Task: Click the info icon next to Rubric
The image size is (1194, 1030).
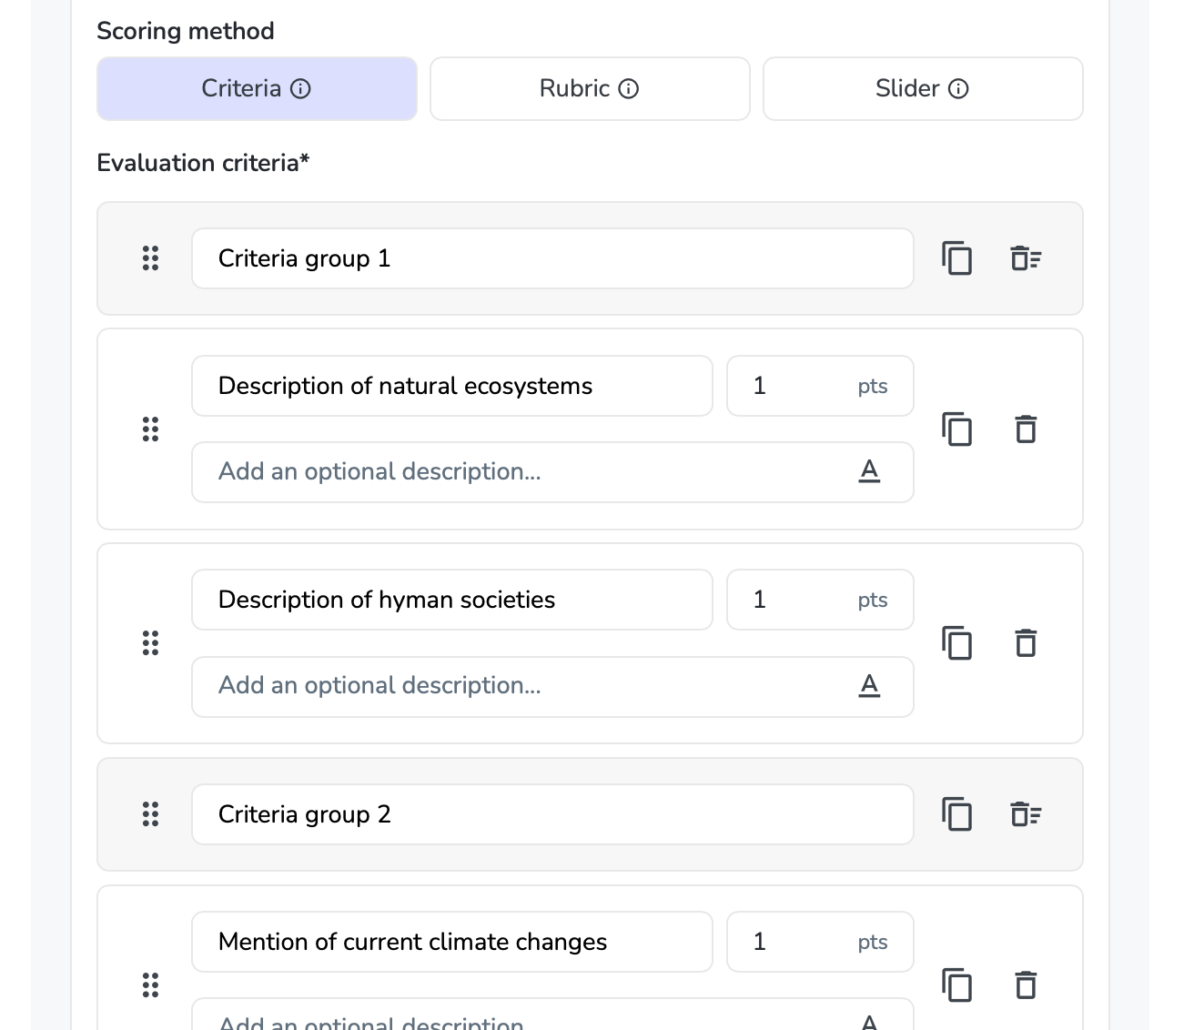Action: [x=629, y=88]
